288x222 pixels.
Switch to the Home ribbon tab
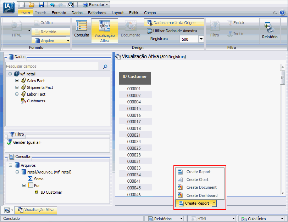(x=25, y=12)
